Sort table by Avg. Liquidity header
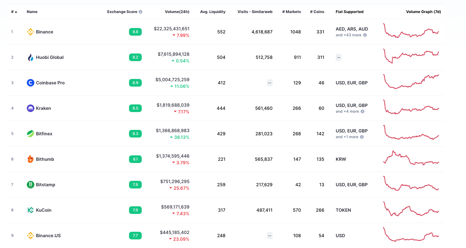This screenshot has width=466, height=248. 213,12
